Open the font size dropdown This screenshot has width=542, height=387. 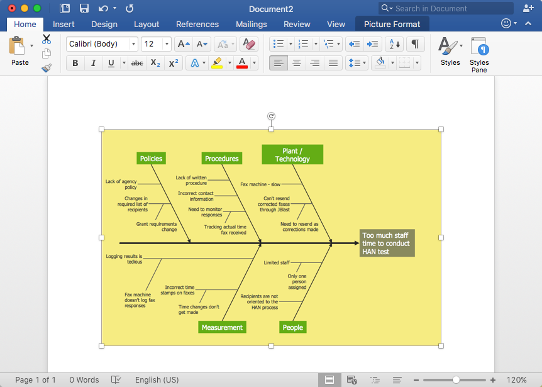point(167,44)
